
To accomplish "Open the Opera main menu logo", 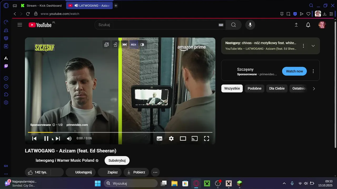I will [6, 6].
